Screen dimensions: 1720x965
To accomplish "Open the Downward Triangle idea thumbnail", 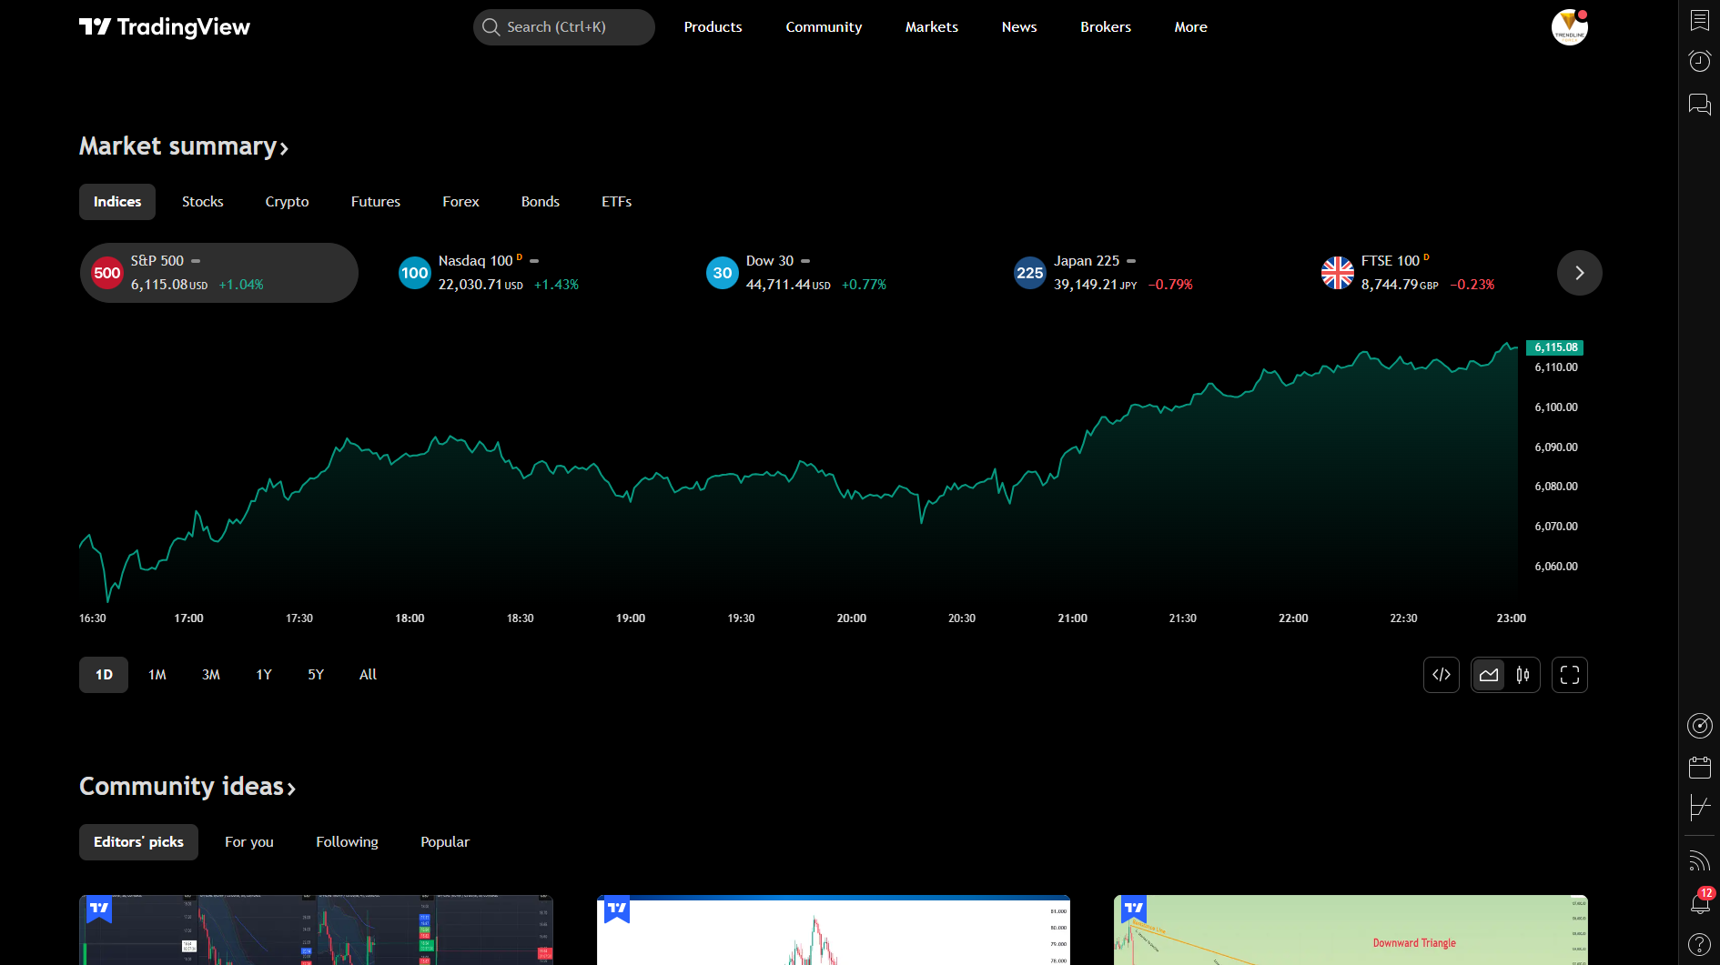I will tap(1351, 930).
